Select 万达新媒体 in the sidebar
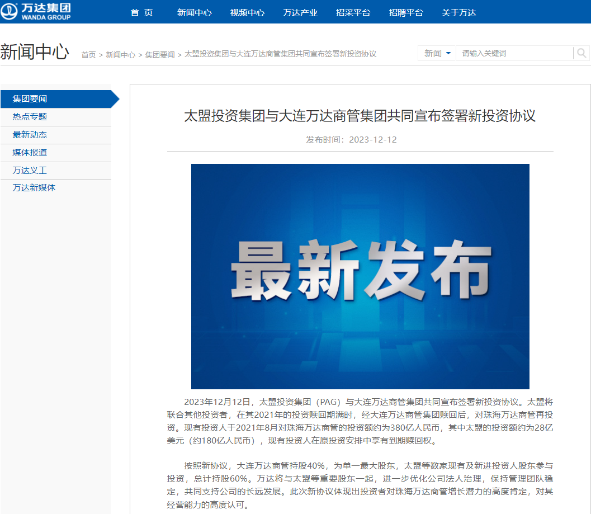 [x=56, y=188]
